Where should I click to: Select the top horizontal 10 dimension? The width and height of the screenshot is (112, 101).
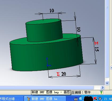pos(52,11)
